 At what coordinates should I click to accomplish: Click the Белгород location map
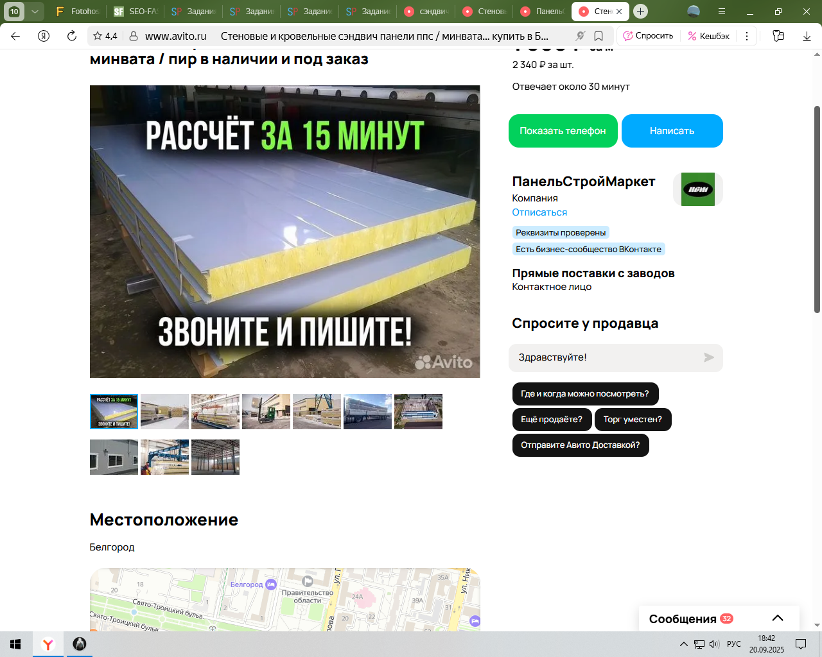284,599
